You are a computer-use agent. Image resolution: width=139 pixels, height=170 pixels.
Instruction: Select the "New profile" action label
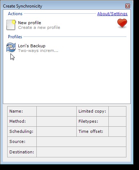pyautogui.click(x=30, y=23)
